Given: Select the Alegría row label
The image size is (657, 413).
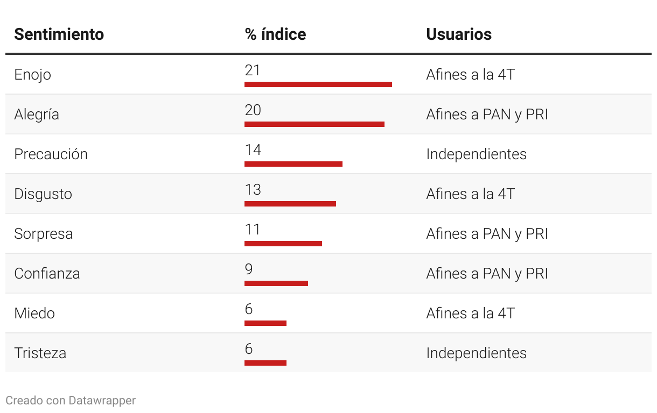Looking at the screenshot, I should [x=37, y=114].
